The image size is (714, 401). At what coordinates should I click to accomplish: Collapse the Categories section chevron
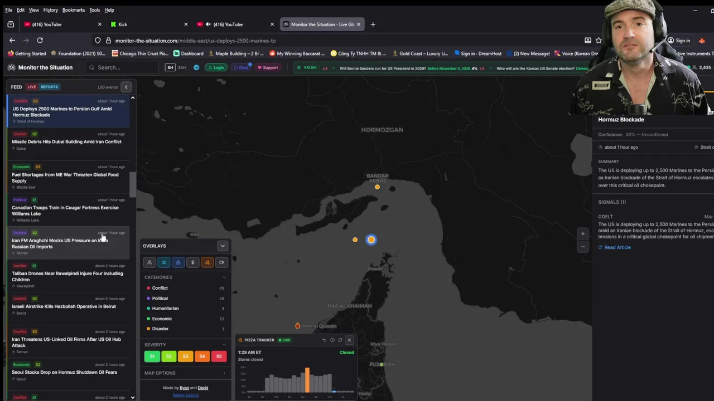224,277
